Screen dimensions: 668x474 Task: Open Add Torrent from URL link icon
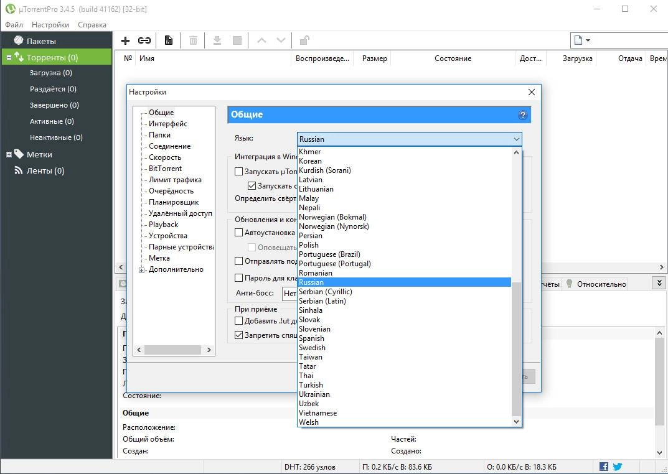click(144, 40)
